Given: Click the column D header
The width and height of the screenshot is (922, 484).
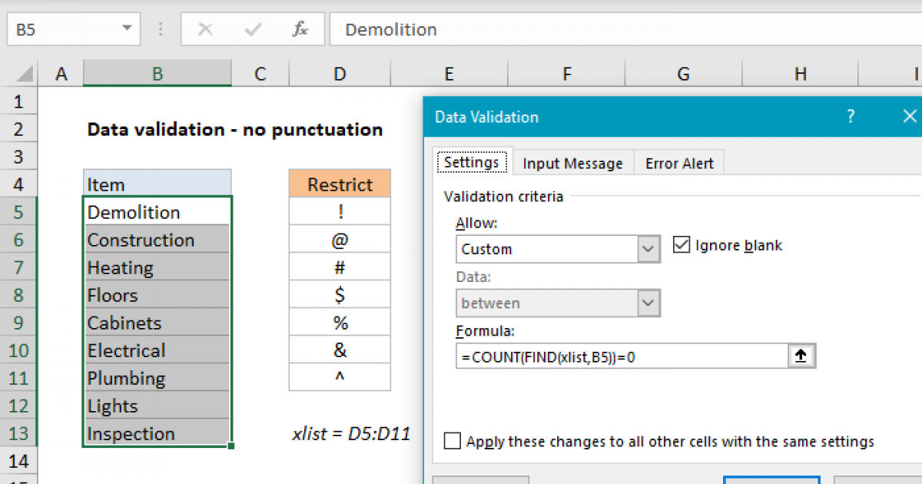Looking at the screenshot, I should (339, 73).
